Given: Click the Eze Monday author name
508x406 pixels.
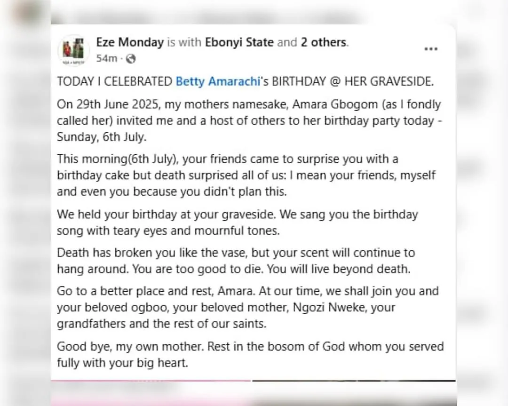Looking at the screenshot, I should pos(130,42).
